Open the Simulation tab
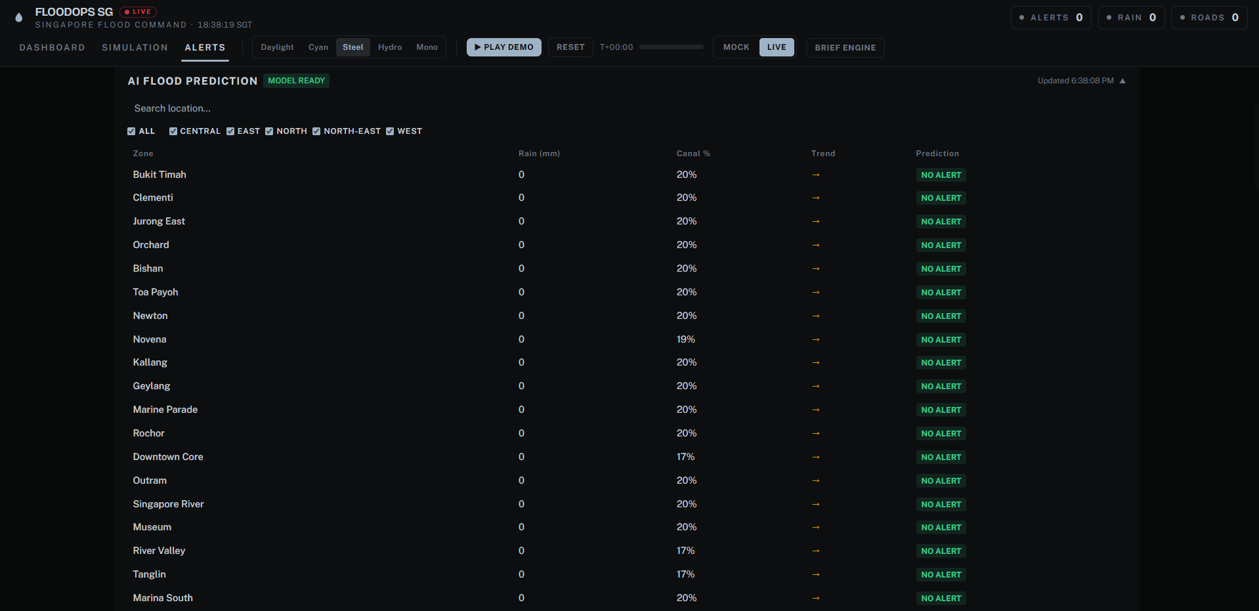This screenshot has height=611, width=1259. 135,47
